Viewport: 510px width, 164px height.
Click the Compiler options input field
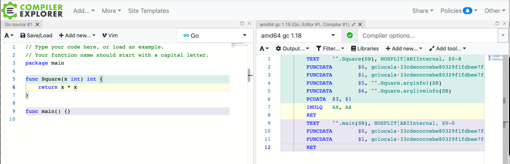[x=427, y=36]
